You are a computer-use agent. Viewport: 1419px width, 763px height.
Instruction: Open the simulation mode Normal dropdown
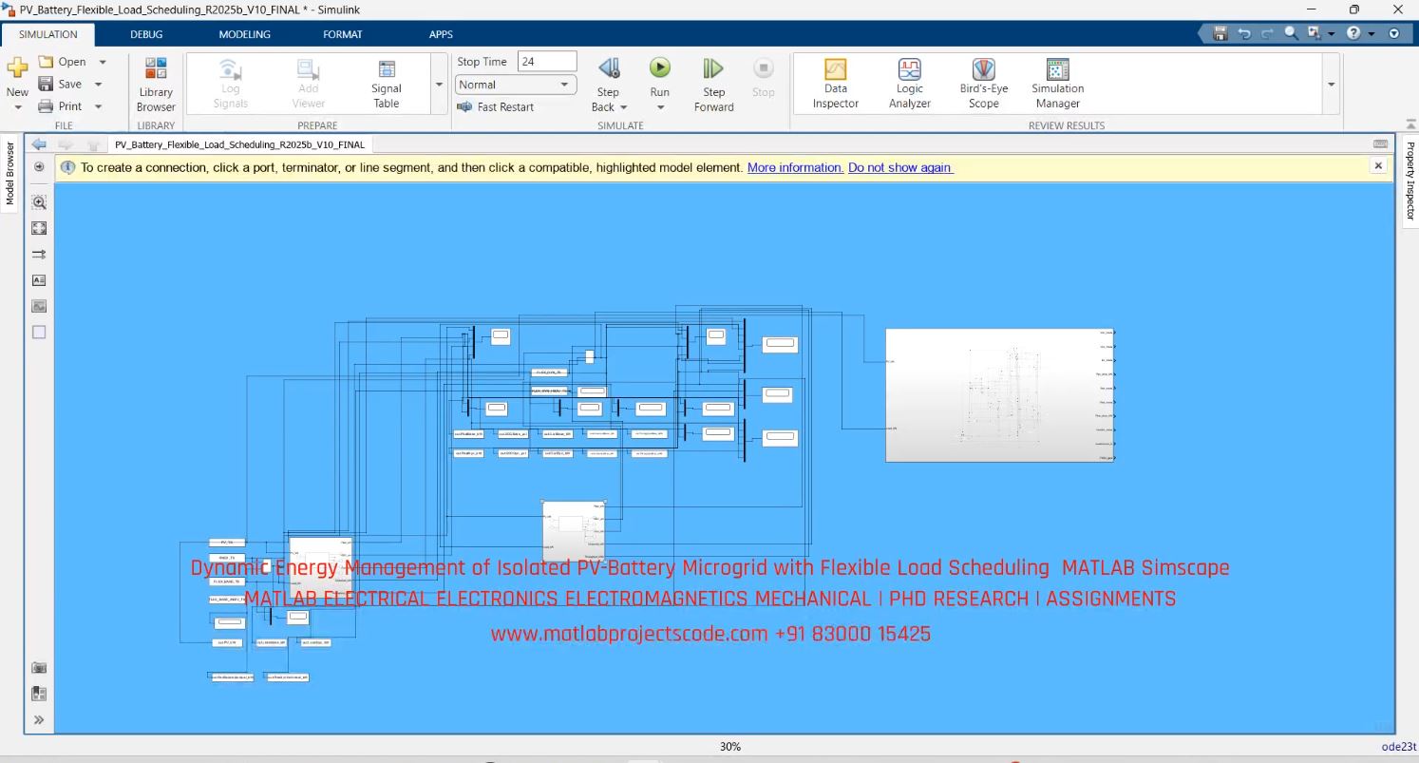click(516, 85)
